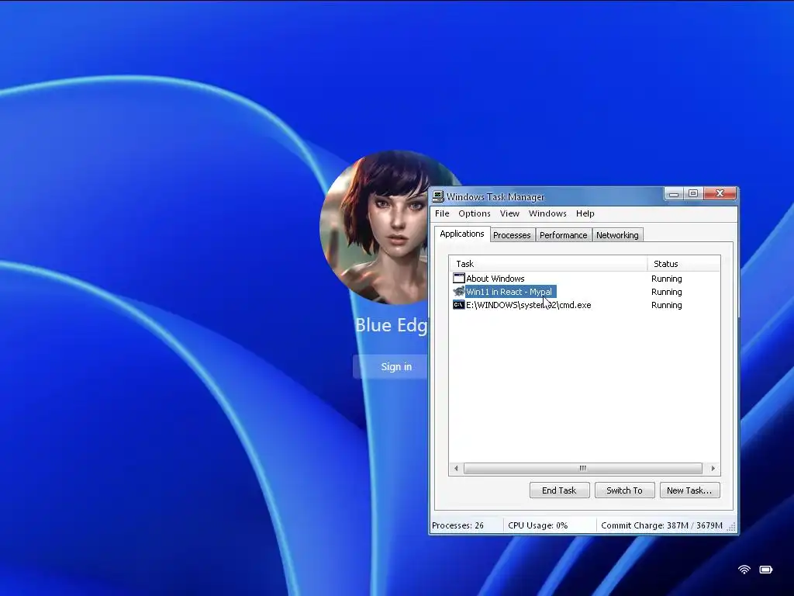Image resolution: width=794 pixels, height=596 pixels.
Task: Click the cmd.exe console icon
Action: (x=459, y=304)
